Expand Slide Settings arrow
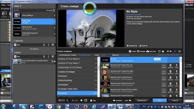This screenshot has height=109, width=194. [x=55, y=15]
